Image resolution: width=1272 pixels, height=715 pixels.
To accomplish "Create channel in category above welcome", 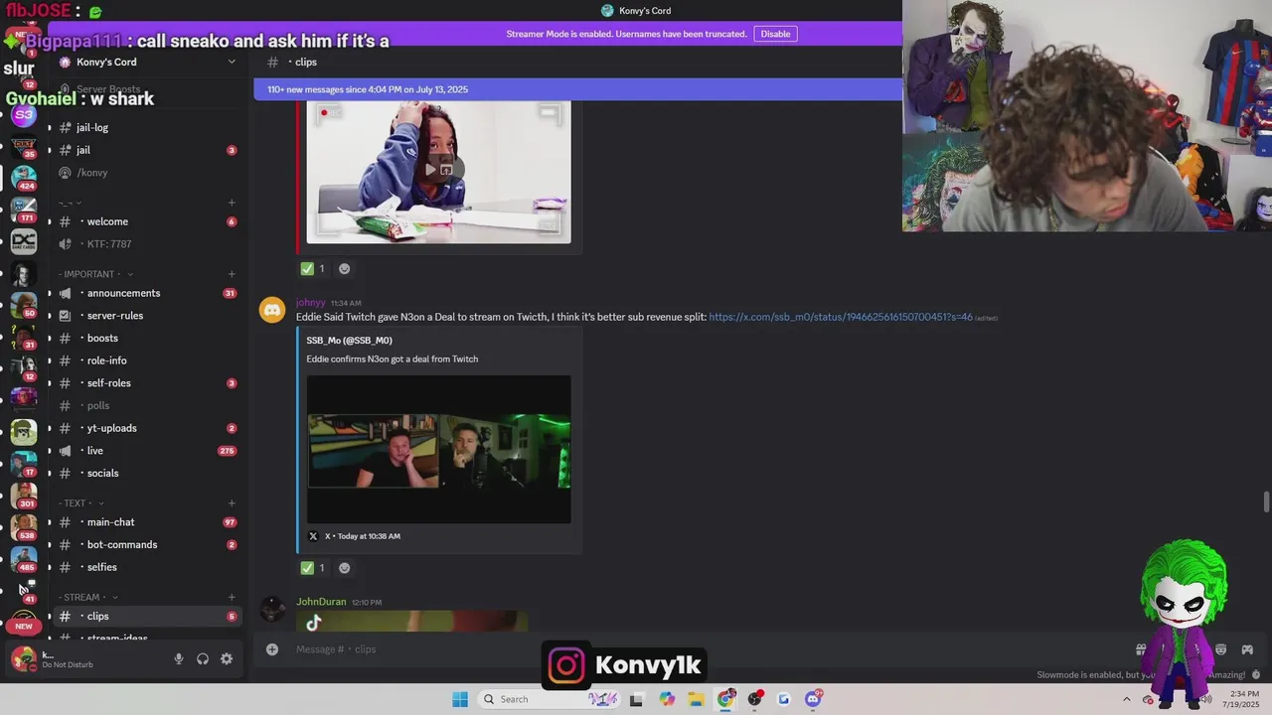I will pos(232,203).
